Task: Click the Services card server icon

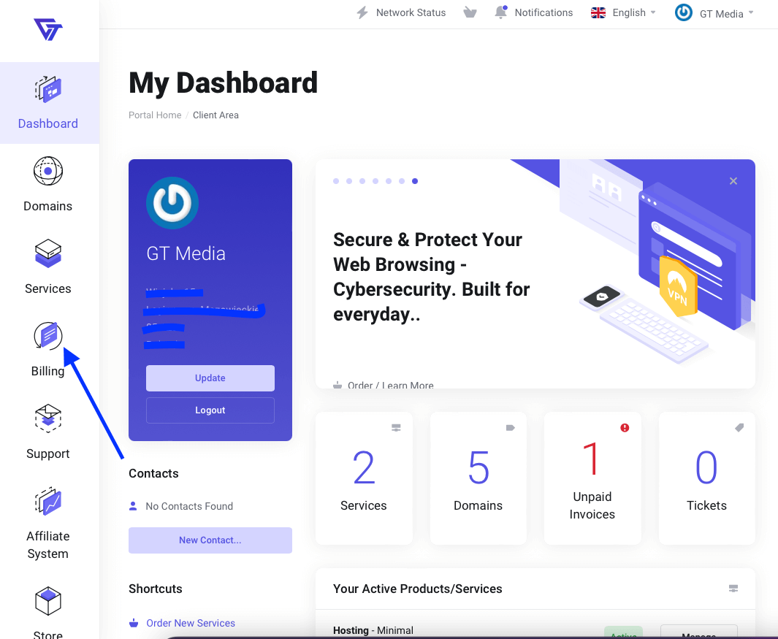Action: 396,428
